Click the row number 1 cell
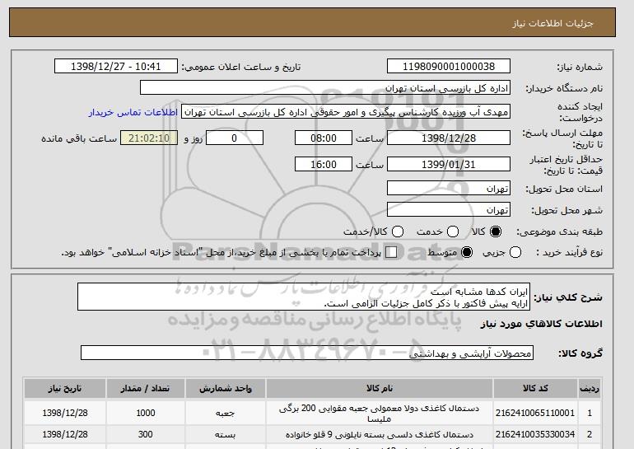 coord(590,413)
